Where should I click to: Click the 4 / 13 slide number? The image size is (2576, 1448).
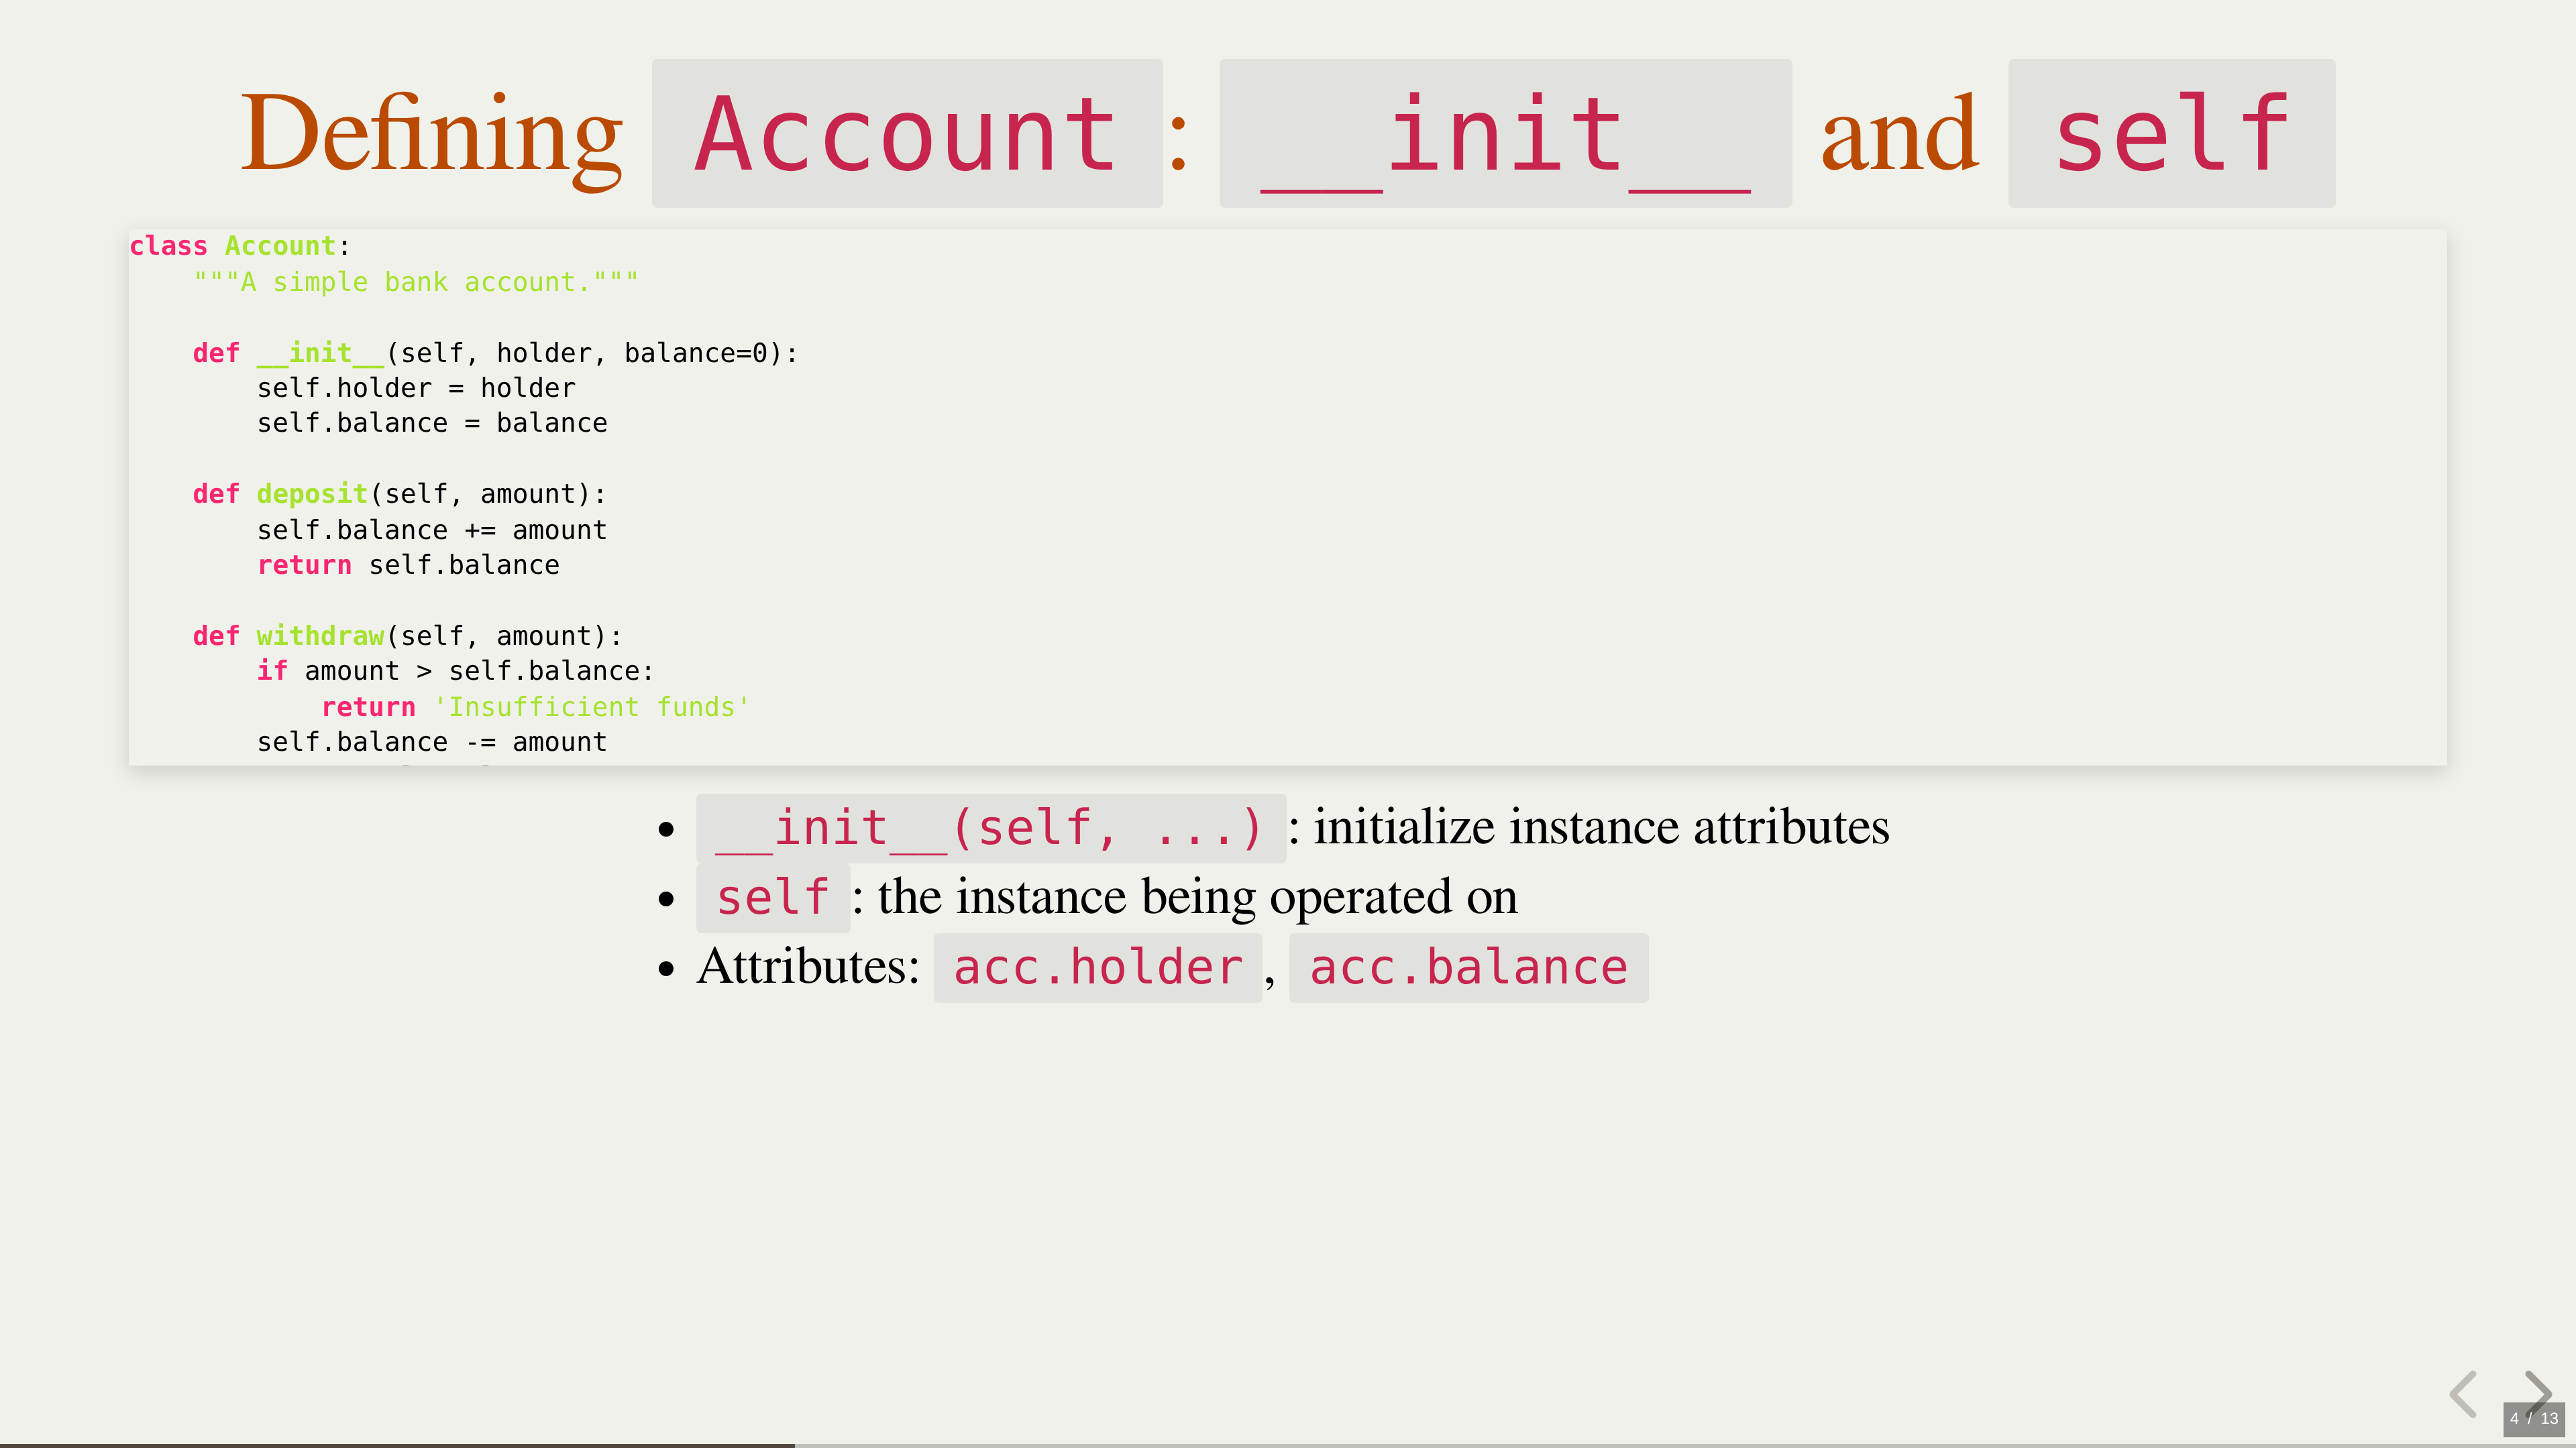tap(2533, 1418)
